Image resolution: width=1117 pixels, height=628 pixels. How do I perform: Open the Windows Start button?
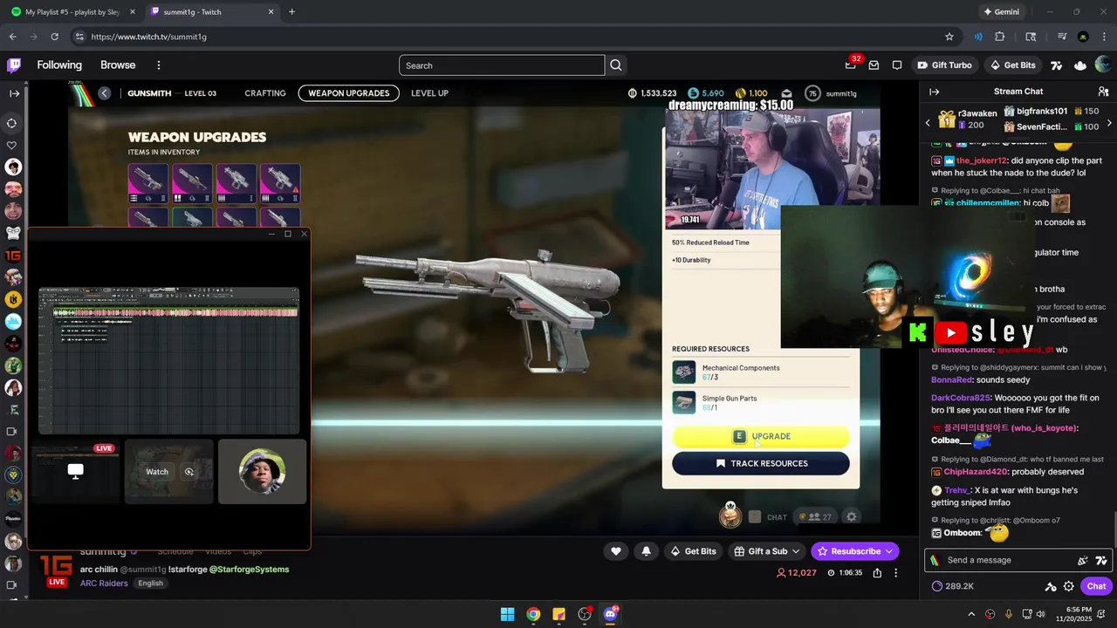pyautogui.click(x=507, y=614)
